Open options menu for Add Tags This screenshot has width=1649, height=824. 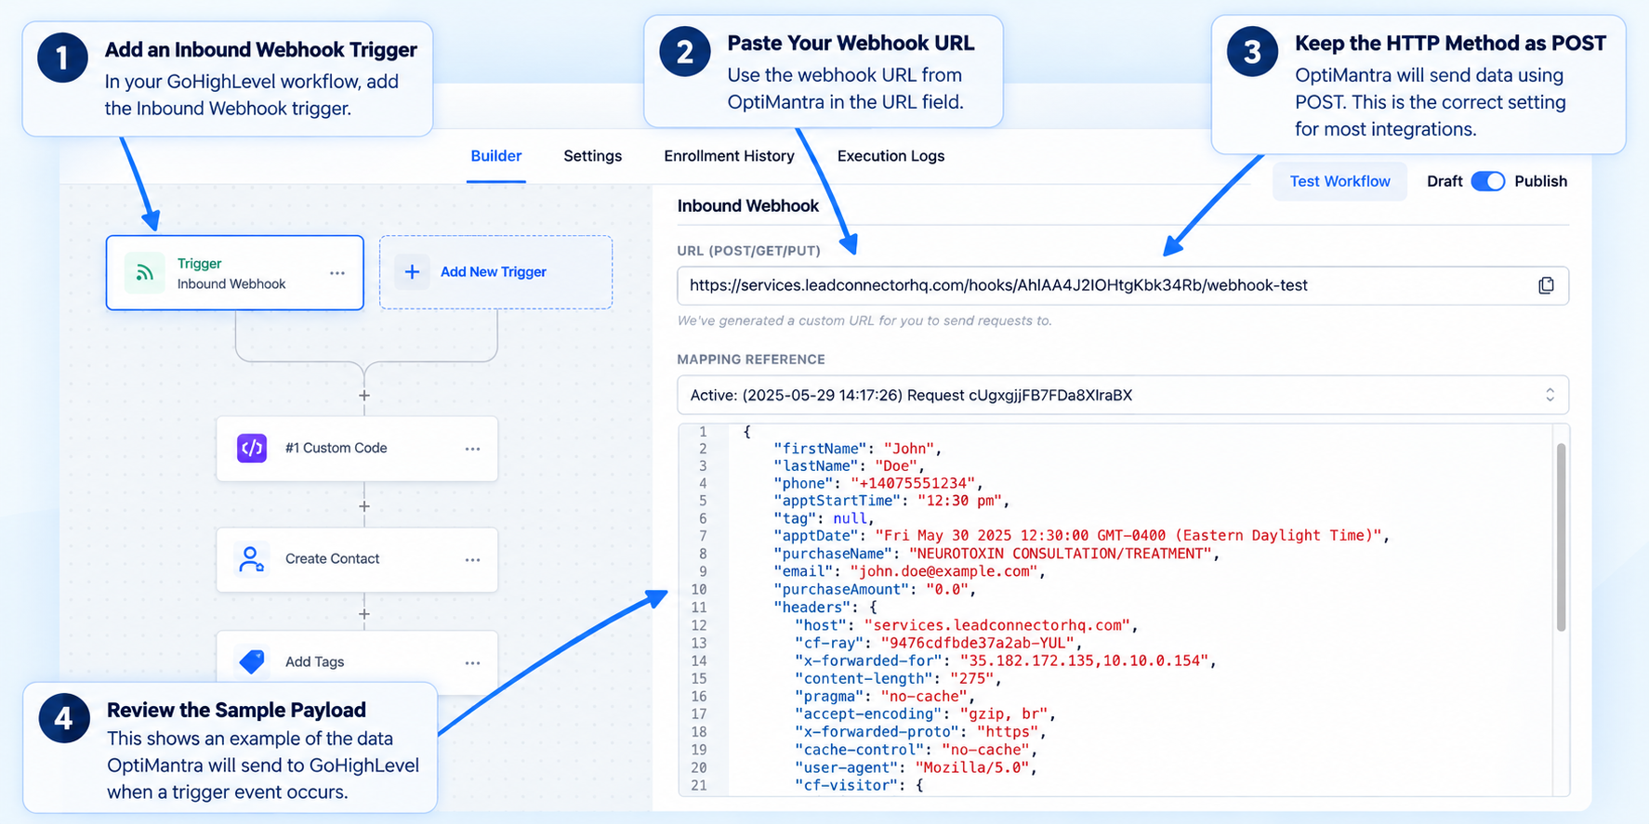[x=472, y=662]
